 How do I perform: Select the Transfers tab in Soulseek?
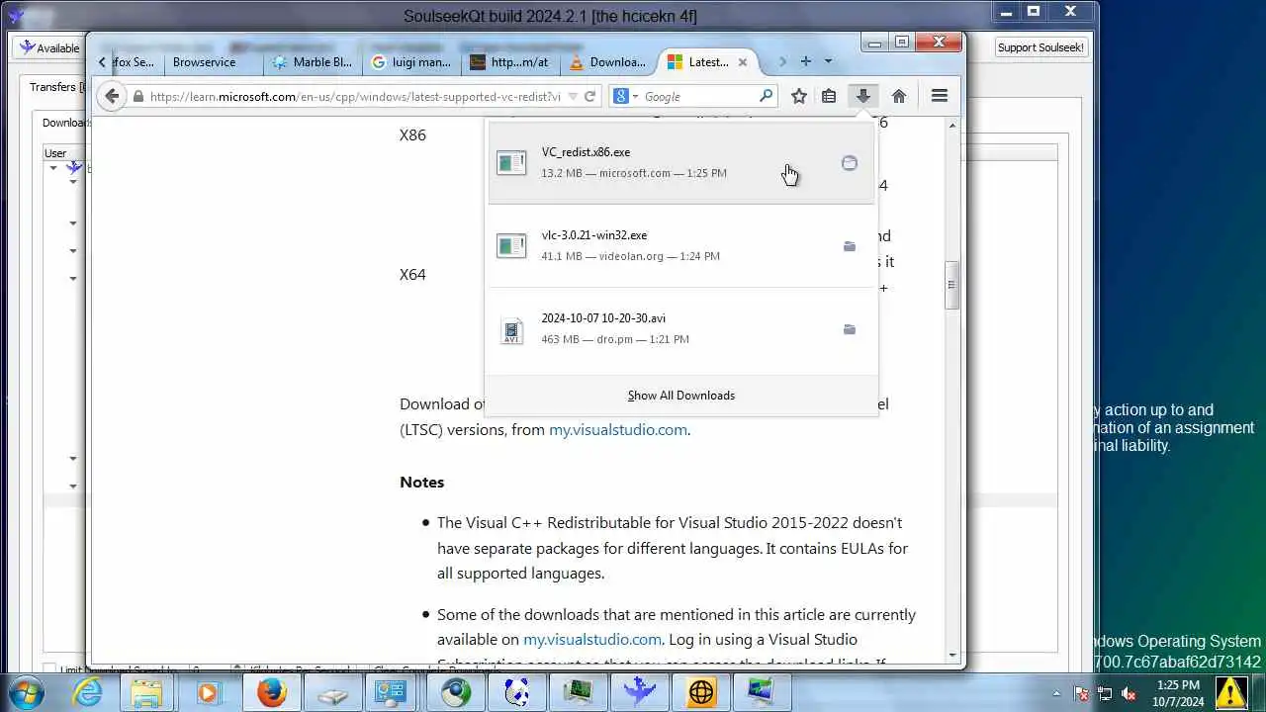[55, 87]
